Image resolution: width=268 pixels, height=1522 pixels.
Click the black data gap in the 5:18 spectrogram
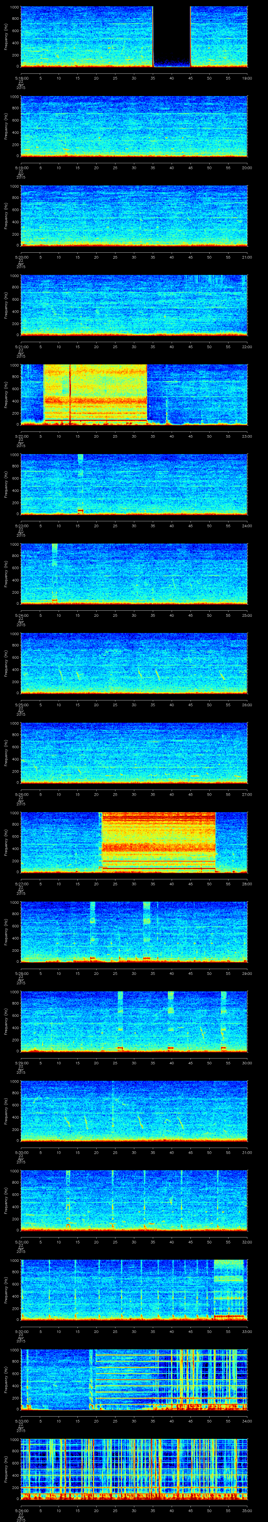pos(171,35)
